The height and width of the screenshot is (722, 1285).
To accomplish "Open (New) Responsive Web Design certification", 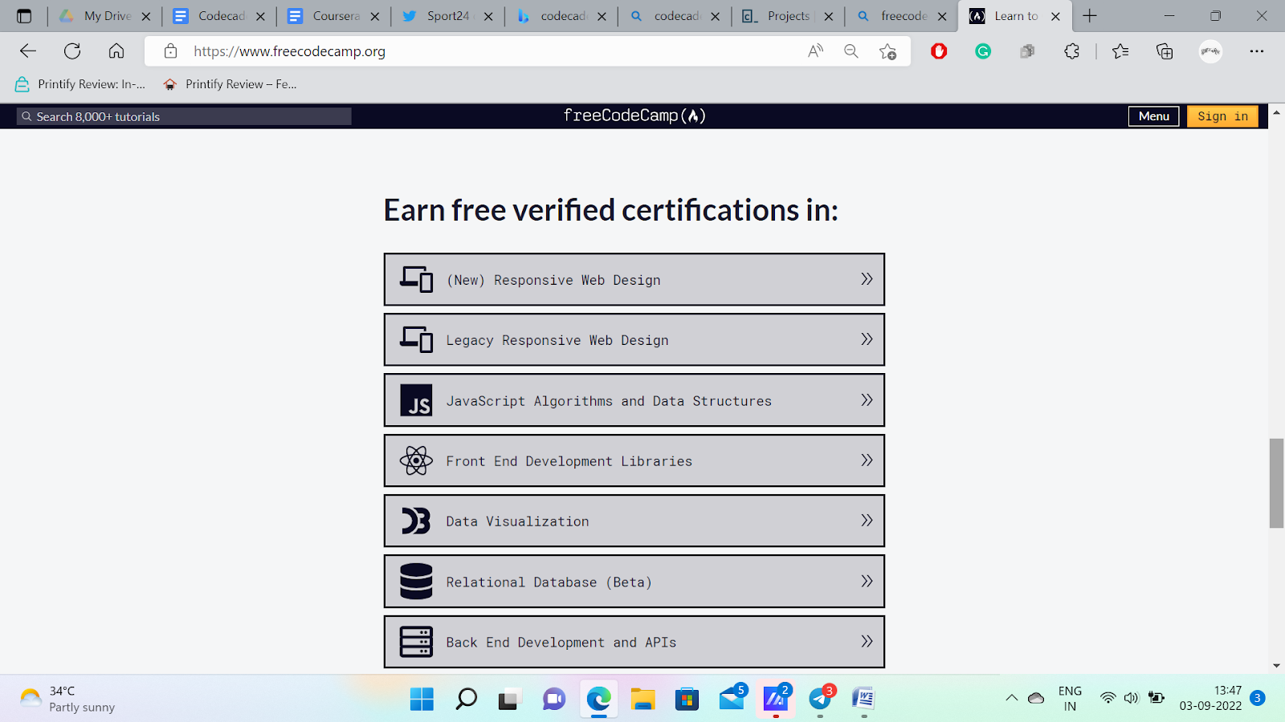I will pyautogui.click(x=634, y=279).
